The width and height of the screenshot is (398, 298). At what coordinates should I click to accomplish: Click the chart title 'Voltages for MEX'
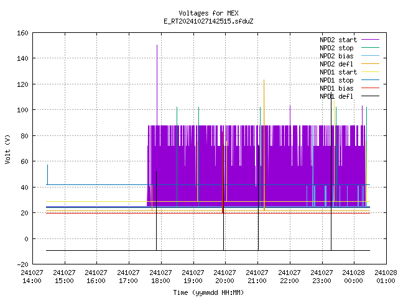(208, 13)
